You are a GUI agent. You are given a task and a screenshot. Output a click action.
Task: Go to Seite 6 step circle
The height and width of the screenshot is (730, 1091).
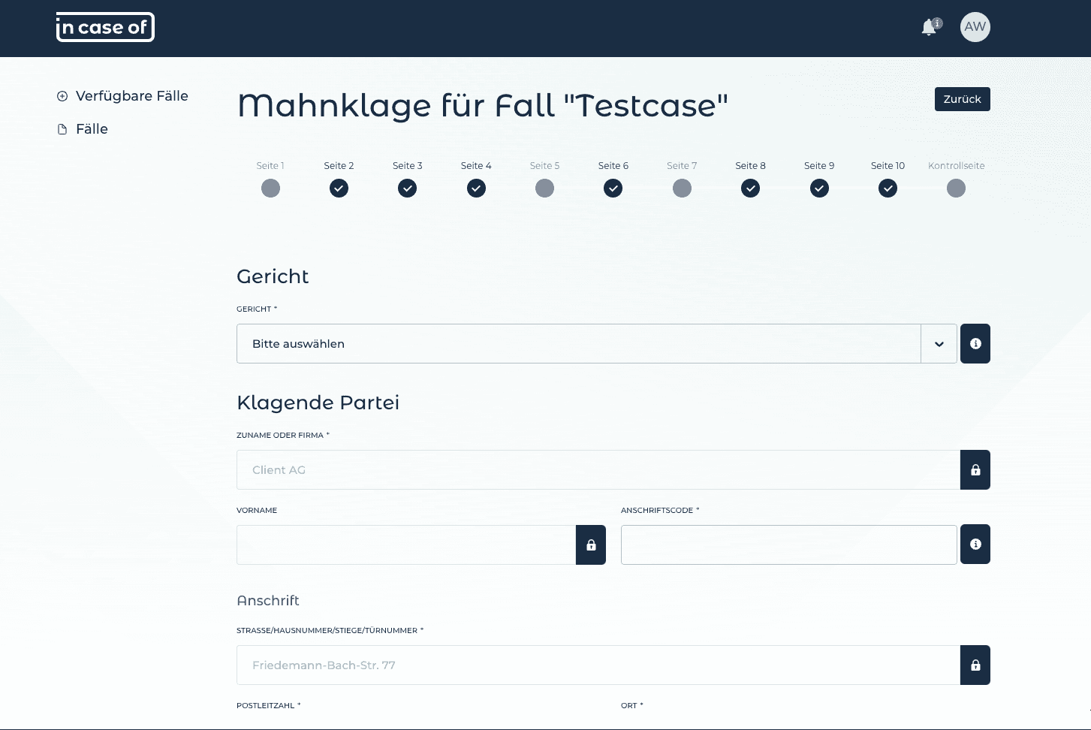[613, 189]
